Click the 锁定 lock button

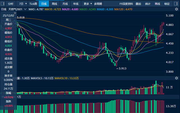(167, 4)
